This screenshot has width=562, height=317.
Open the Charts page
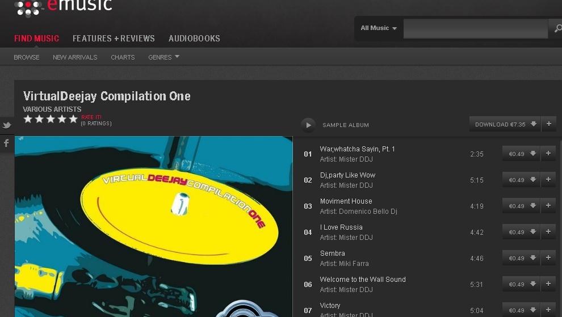click(123, 57)
